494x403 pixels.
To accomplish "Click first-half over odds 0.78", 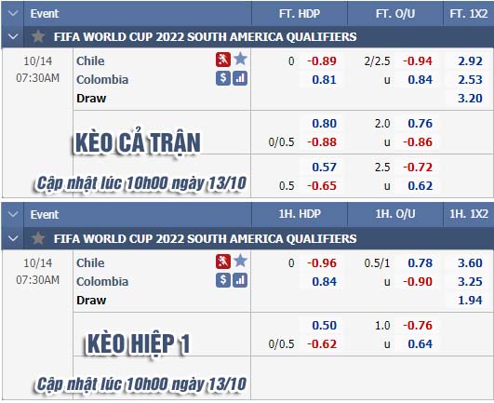I will 421,263.
